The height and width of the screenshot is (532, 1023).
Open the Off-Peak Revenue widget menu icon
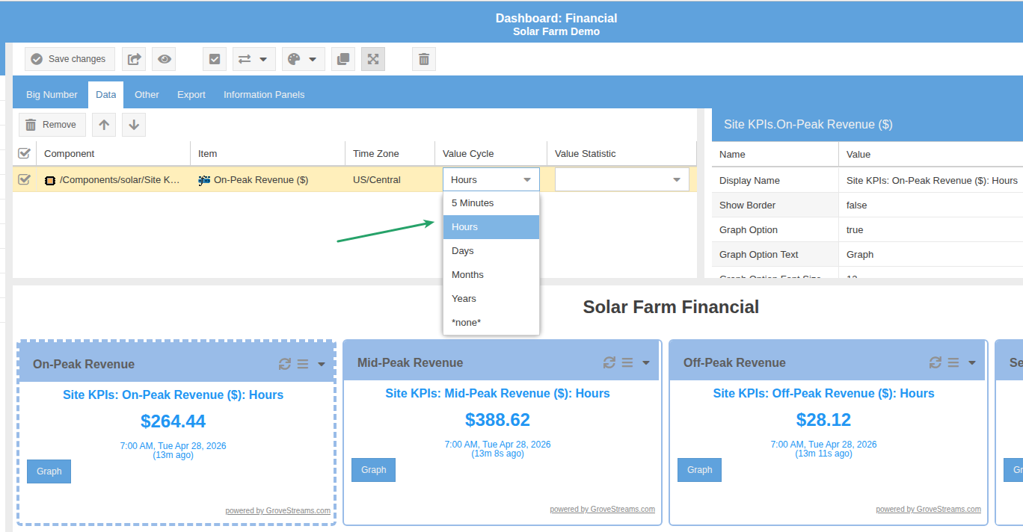tap(953, 362)
